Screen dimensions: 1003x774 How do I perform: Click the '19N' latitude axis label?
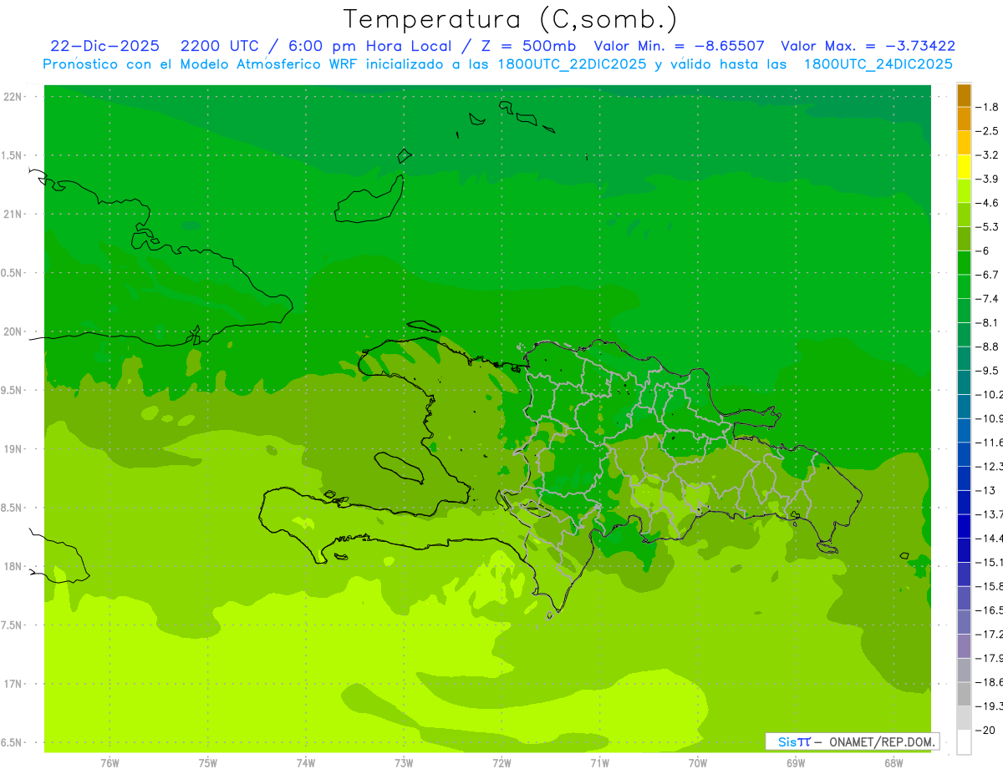coord(13,449)
